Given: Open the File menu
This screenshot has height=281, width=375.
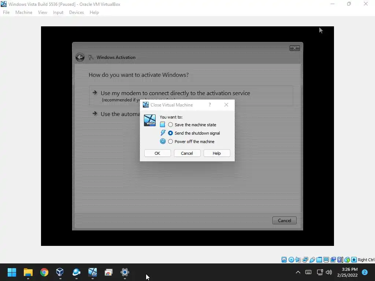Looking at the screenshot, I should click(x=6, y=12).
